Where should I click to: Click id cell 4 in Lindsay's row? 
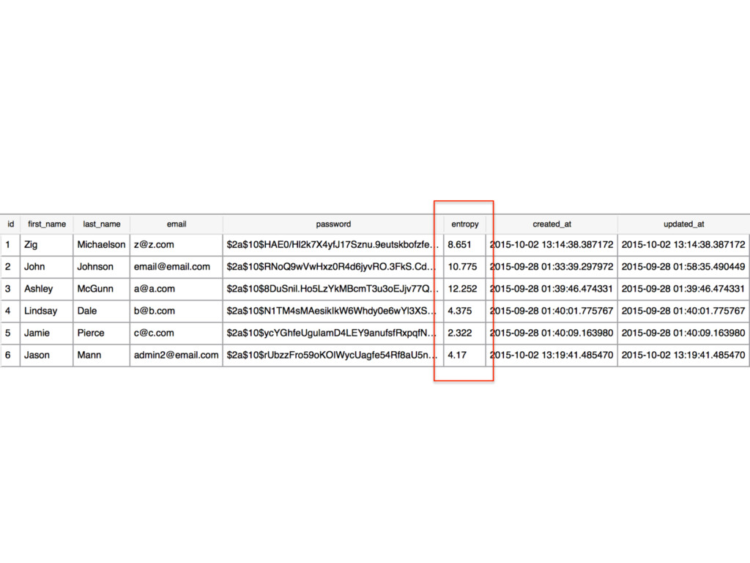(10, 311)
